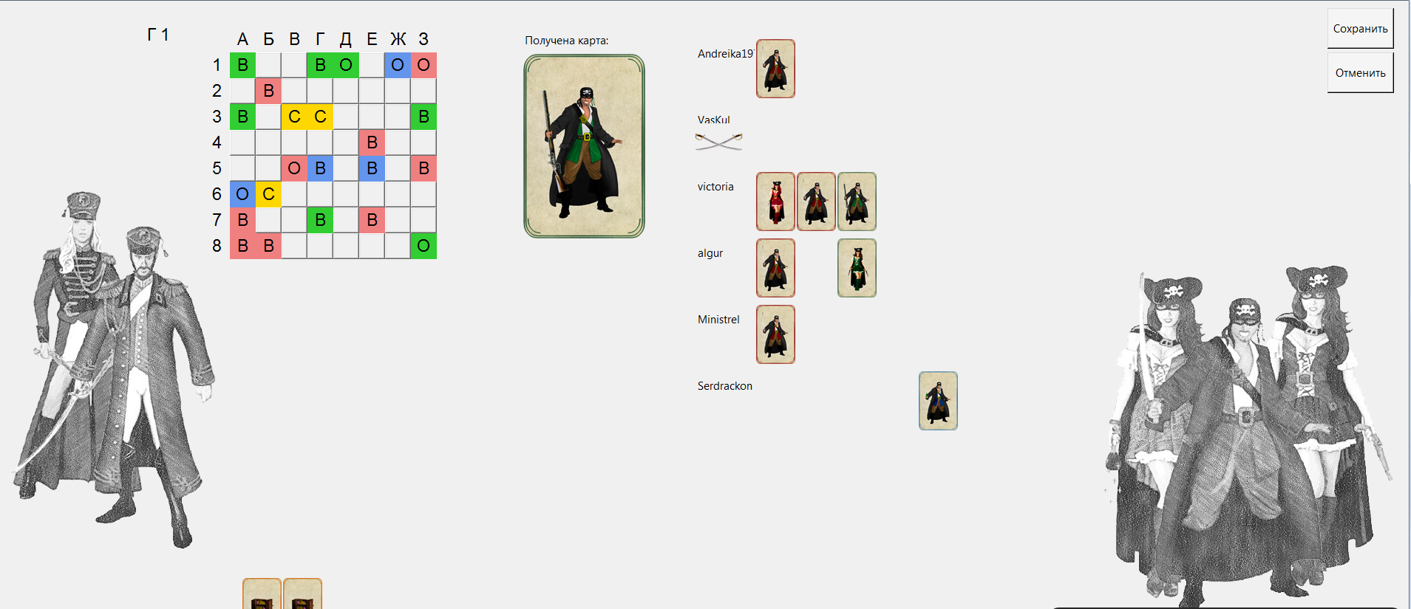Click the 'Г 1' coordinate label
1411x609 pixels.
pyautogui.click(x=158, y=35)
